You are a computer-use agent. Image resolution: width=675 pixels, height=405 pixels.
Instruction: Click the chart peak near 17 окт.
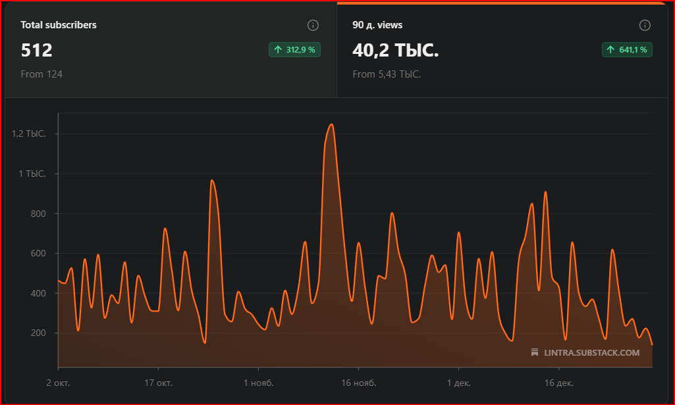tap(165, 229)
